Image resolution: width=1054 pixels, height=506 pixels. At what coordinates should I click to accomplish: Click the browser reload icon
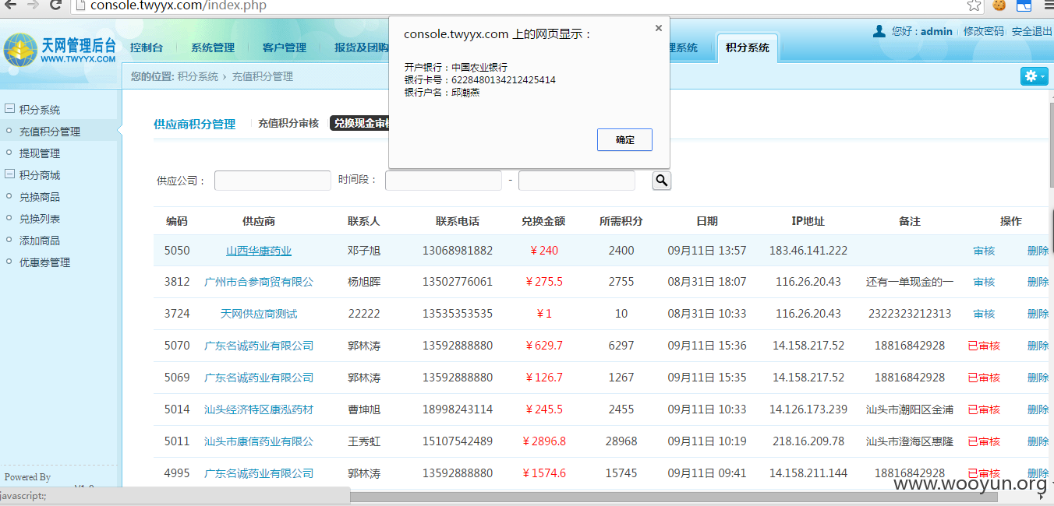[56, 5]
